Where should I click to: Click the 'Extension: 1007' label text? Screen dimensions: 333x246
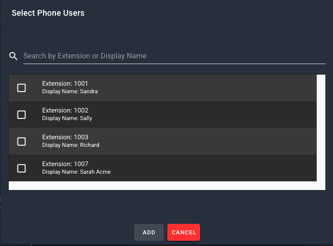pos(65,164)
